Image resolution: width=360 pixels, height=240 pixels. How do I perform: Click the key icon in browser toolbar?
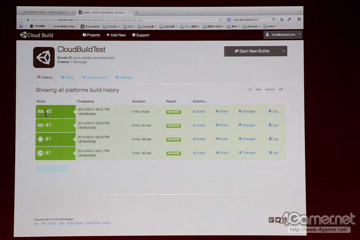point(289,20)
